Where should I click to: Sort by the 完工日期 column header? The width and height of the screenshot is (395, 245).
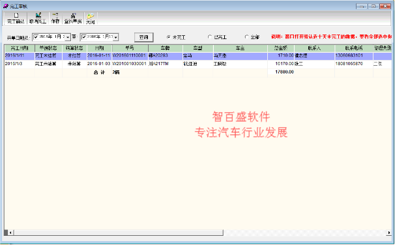point(20,48)
